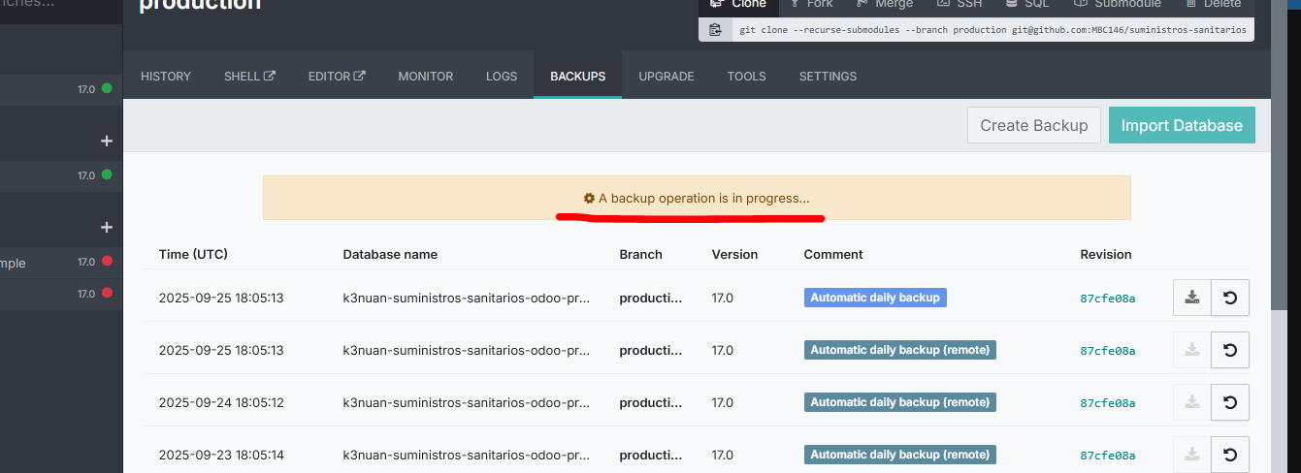Restore the 2025-09-23 remote backup
This screenshot has height=473, width=1301.
(1230, 455)
